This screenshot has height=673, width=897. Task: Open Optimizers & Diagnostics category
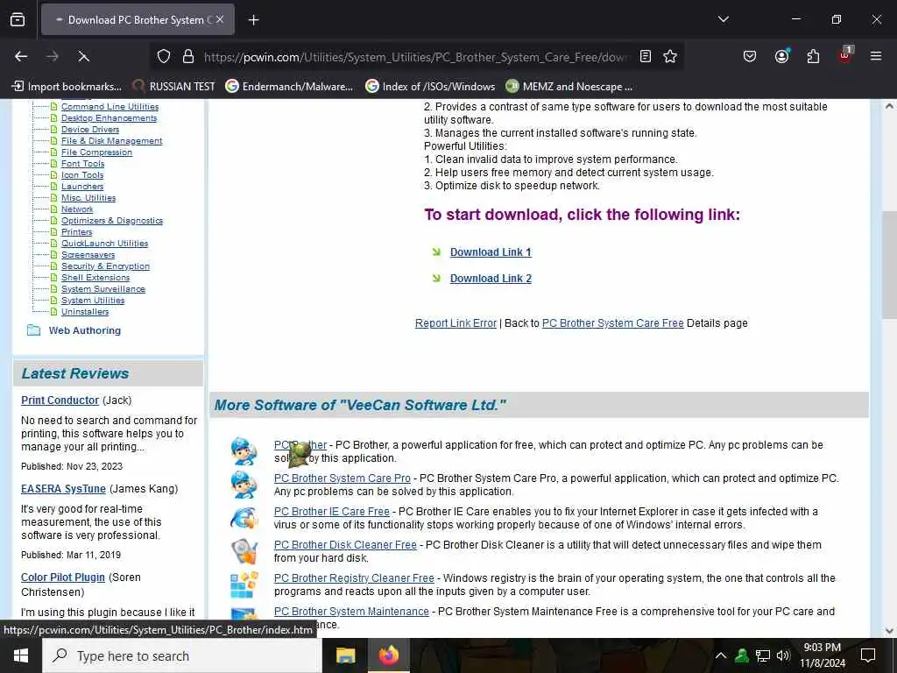tap(112, 221)
